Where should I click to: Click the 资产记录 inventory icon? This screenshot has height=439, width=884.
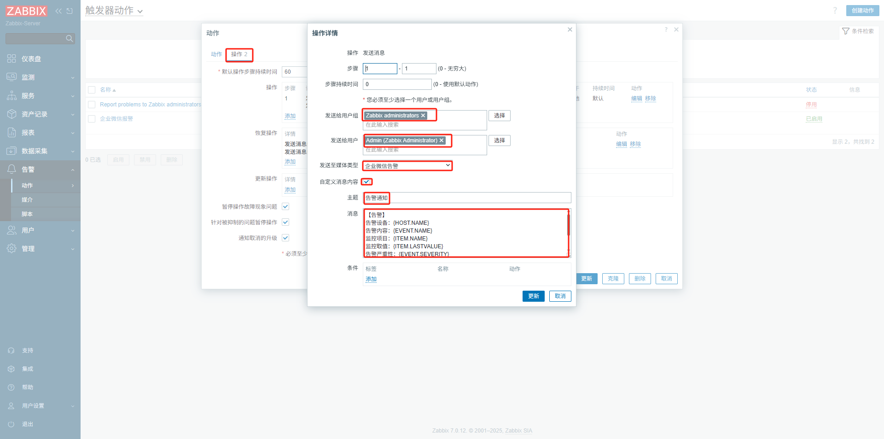[x=12, y=114]
